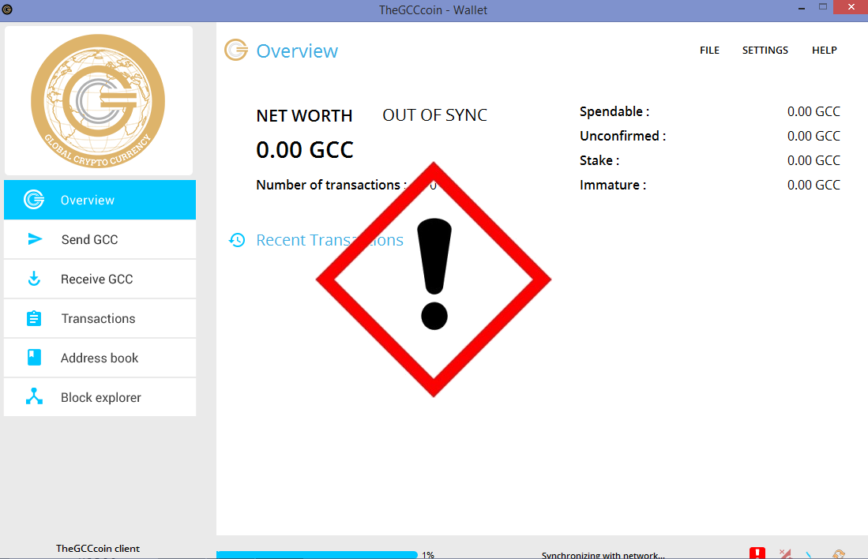The height and width of the screenshot is (559, 868).
Task: Close the TheGCCcoin wallet window
Action: coord(851,7)
